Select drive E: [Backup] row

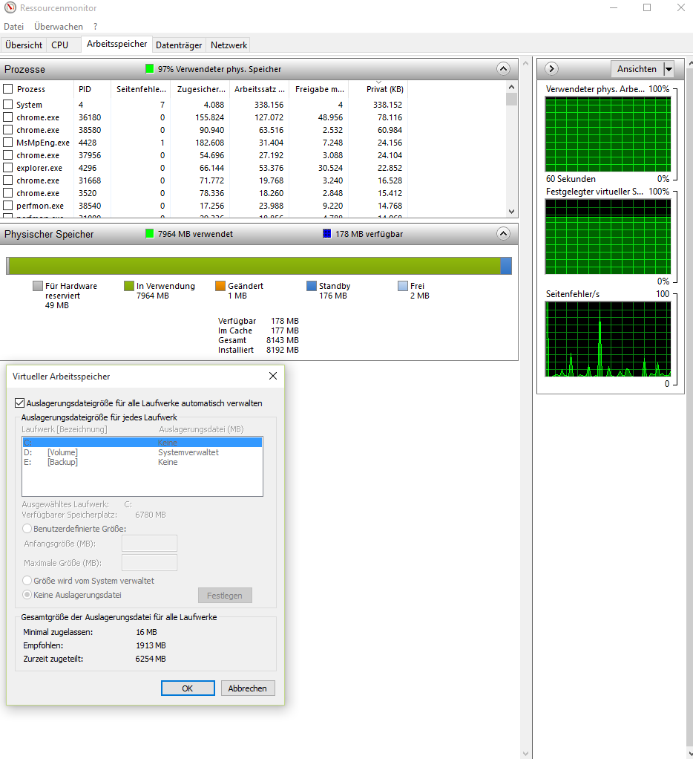(x=142, y=462)
